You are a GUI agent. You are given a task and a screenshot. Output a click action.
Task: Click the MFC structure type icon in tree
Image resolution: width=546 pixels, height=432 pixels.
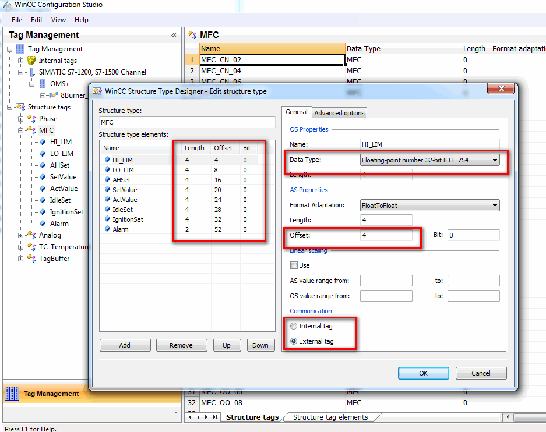click(x=31, y=130)
